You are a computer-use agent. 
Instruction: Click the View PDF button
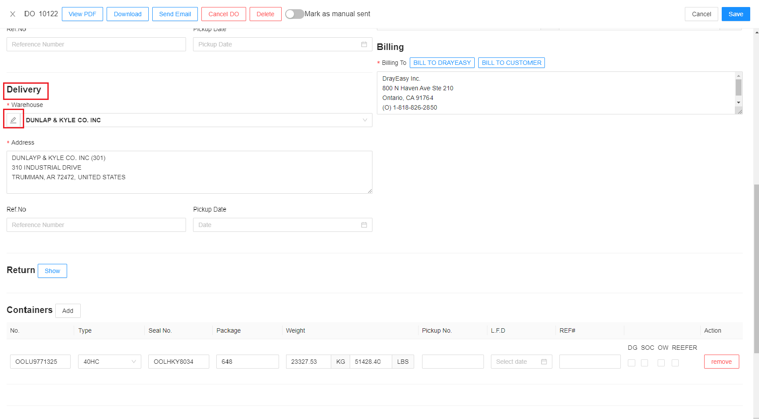(82, 14)
